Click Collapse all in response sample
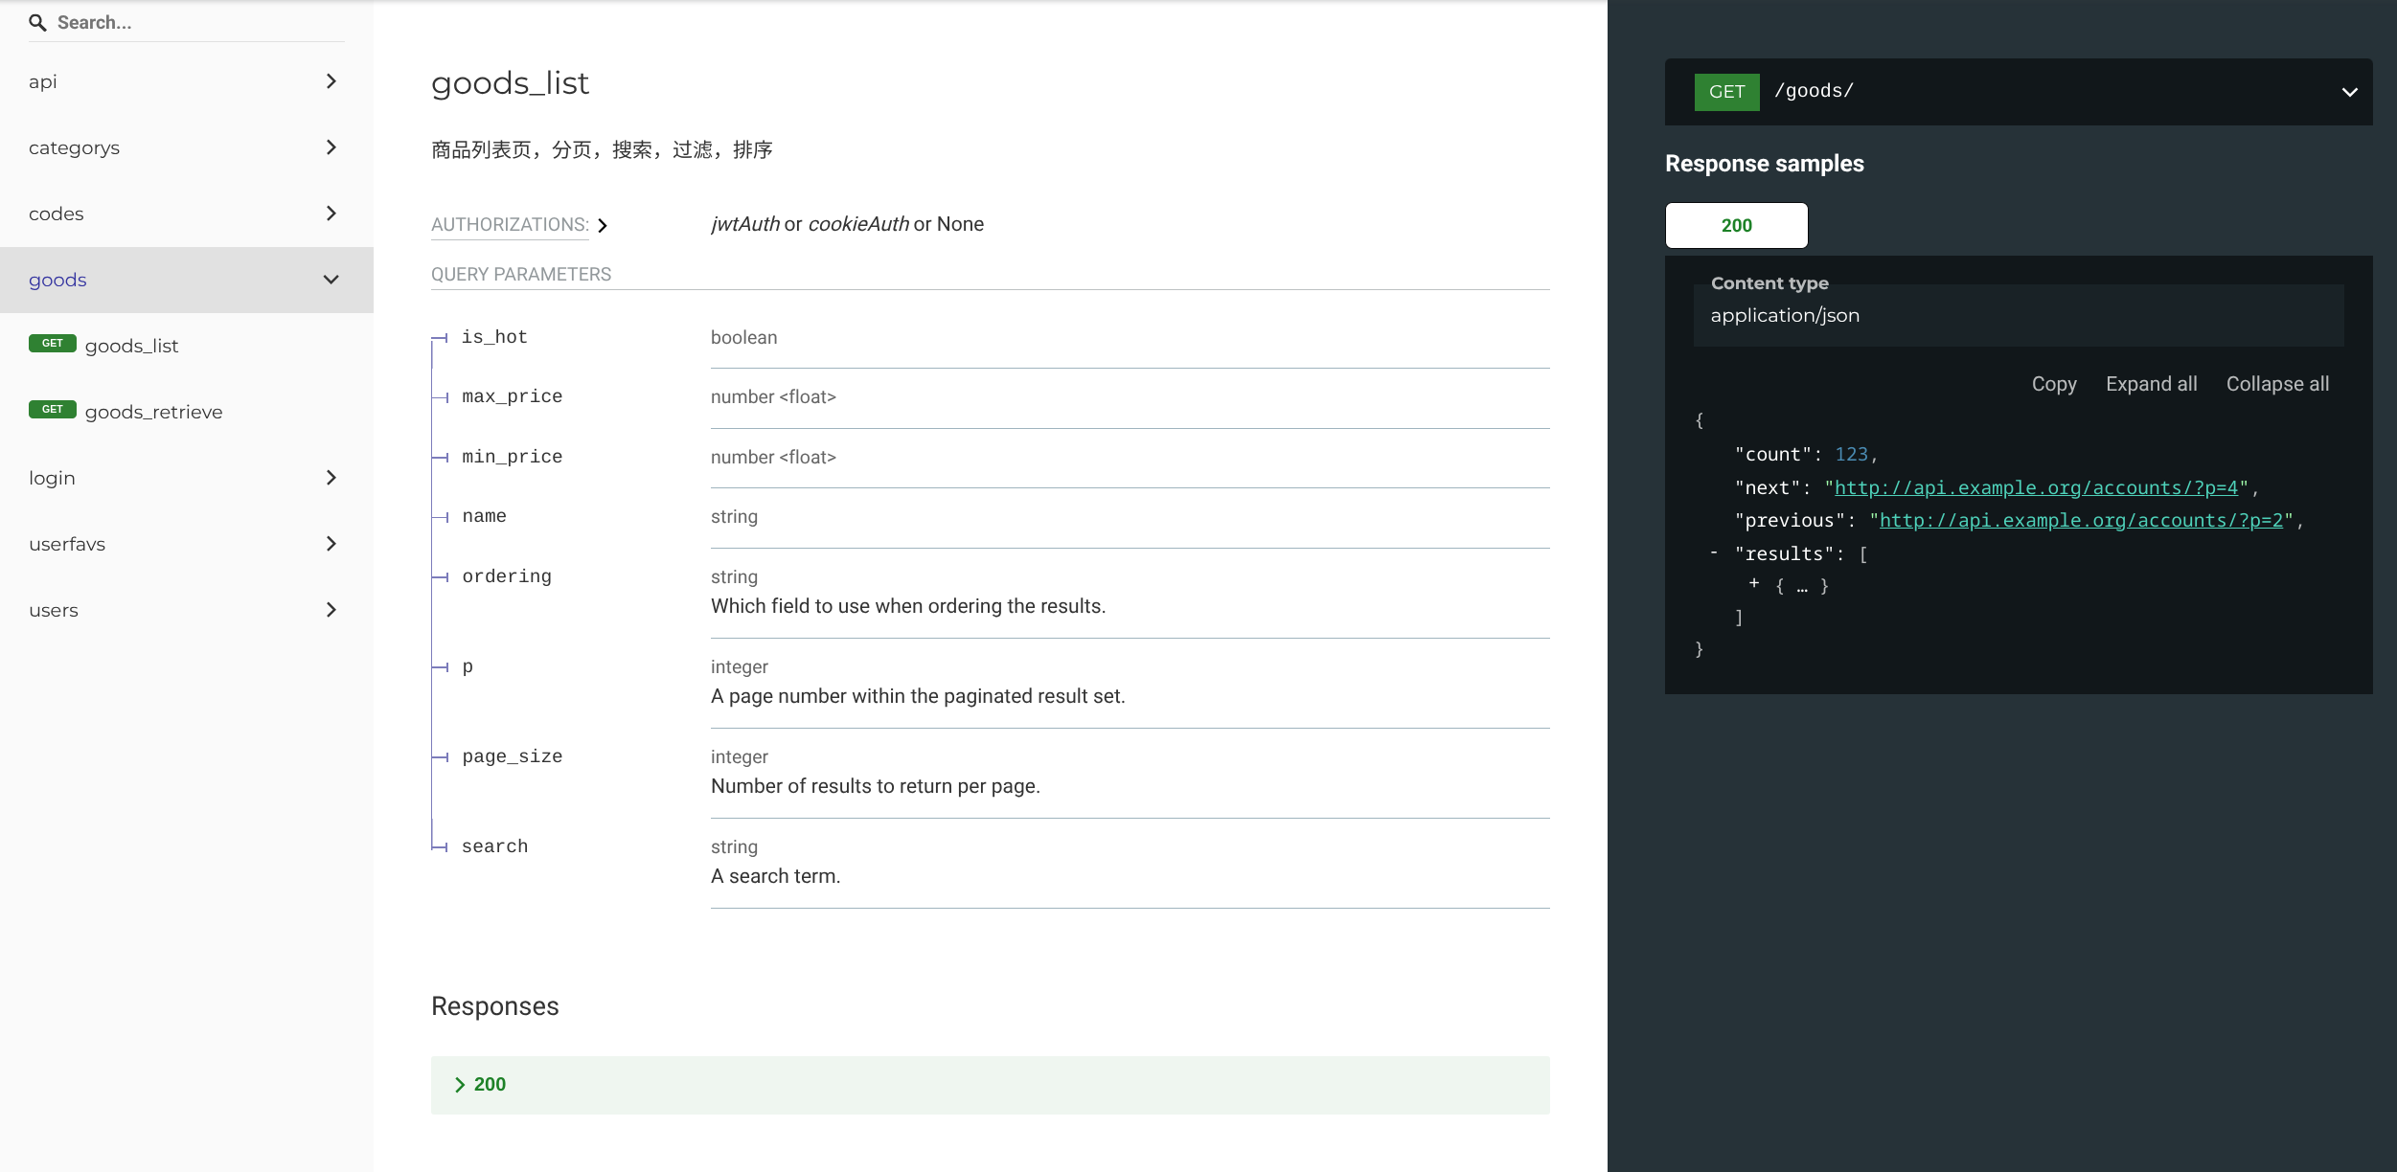Viewport: 2397px width, 1172px height. tap(2276, 384)
